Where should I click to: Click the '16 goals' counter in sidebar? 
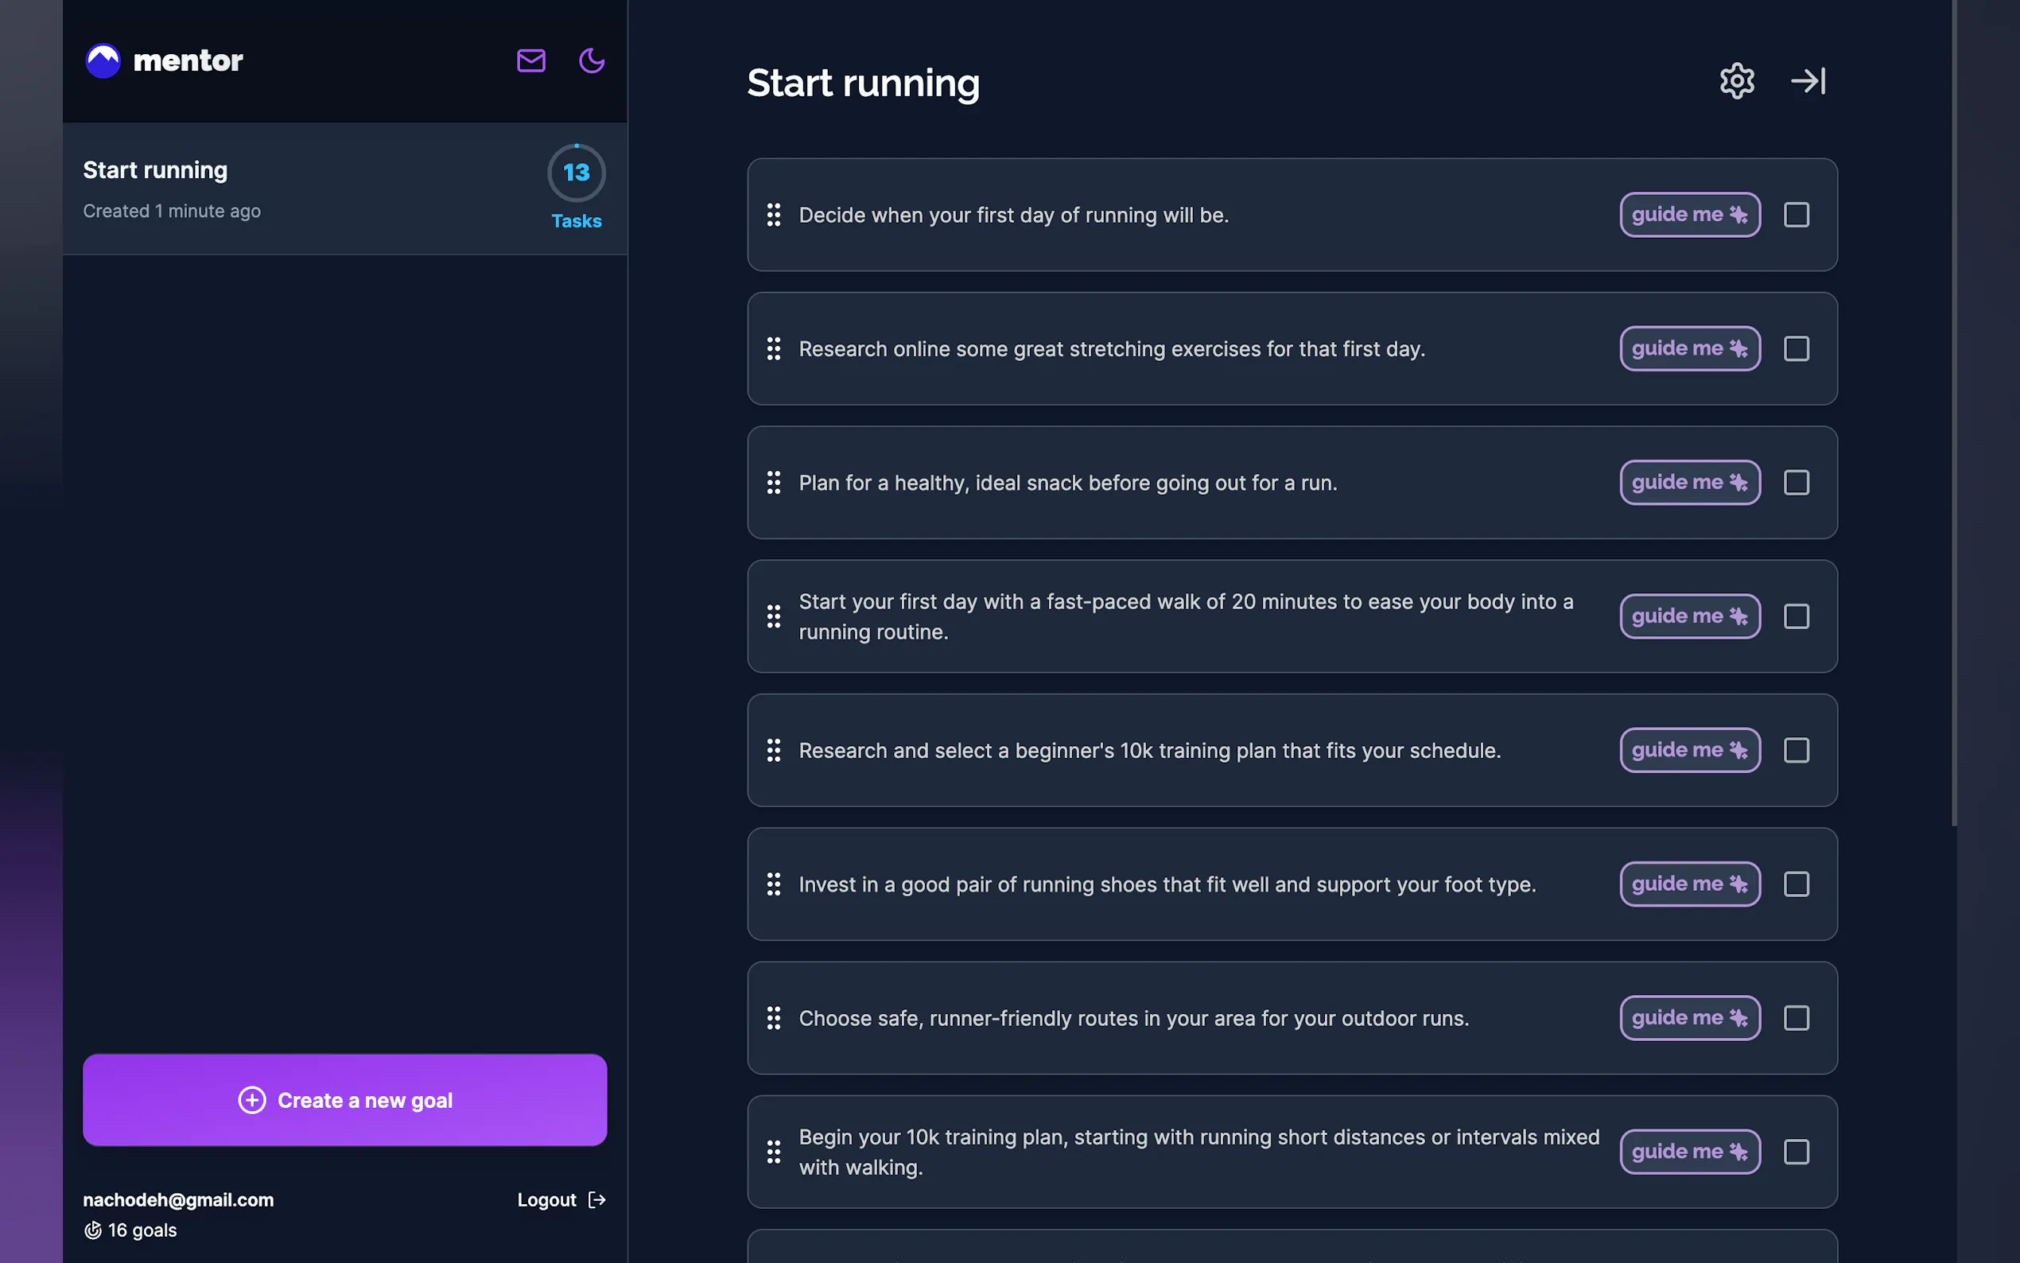tap(131, 1230)
